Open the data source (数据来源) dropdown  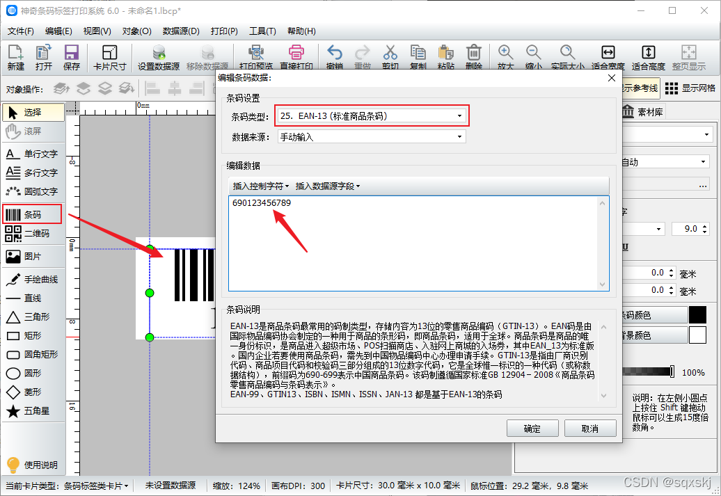372,137
